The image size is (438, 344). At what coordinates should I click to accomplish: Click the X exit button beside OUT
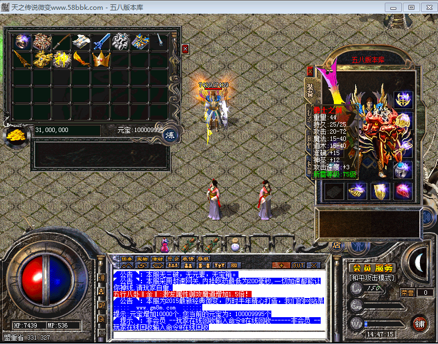[x=314, y=266]
